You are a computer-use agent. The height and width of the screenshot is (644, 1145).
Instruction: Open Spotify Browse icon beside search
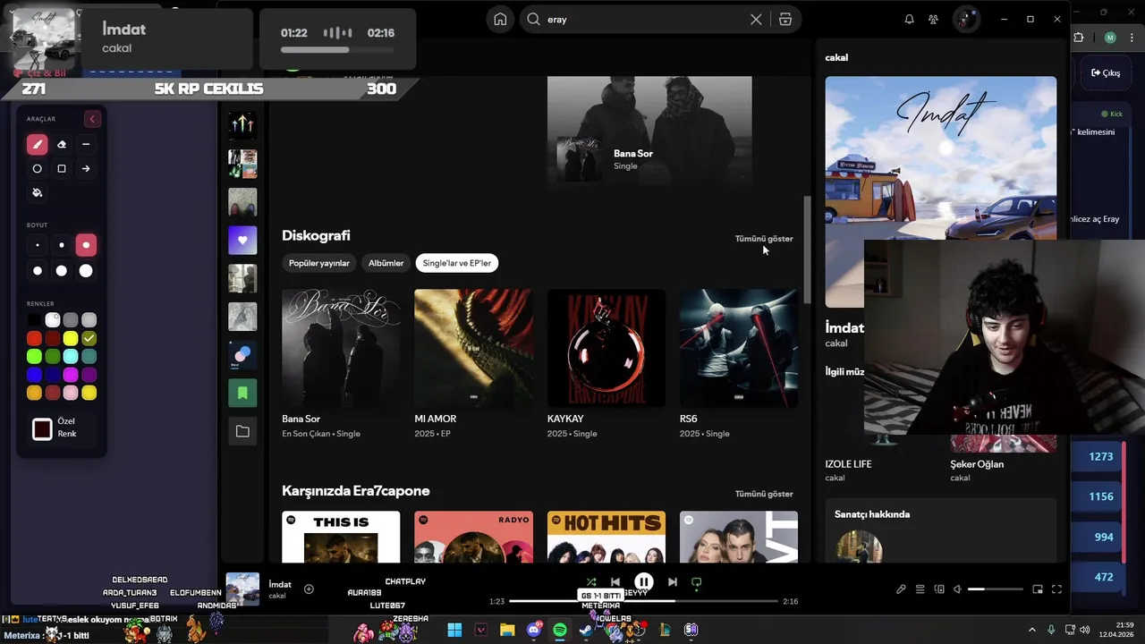click(x=785, y=19)
